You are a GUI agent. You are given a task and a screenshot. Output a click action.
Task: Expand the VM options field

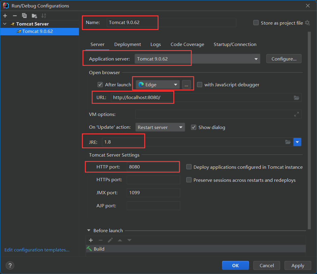[297, 114]
